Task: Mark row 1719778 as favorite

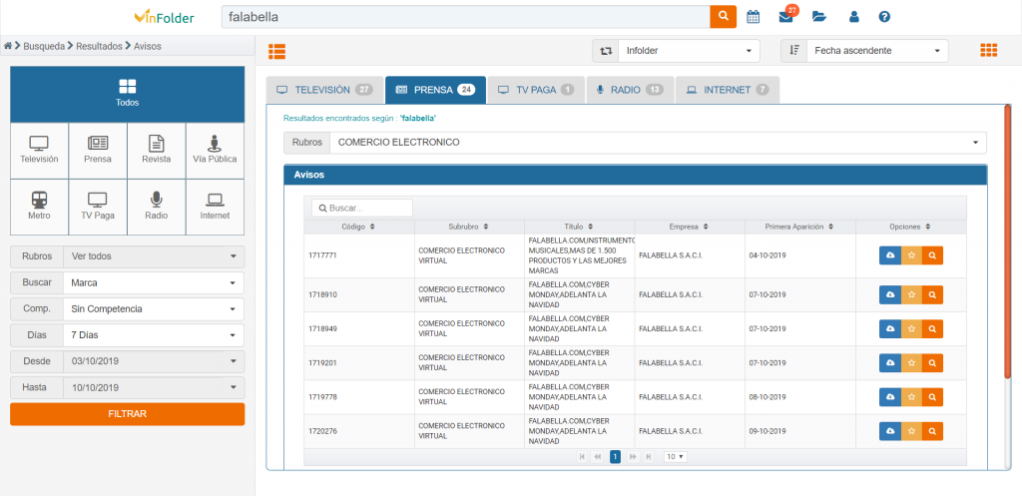Action: [911, 396]
